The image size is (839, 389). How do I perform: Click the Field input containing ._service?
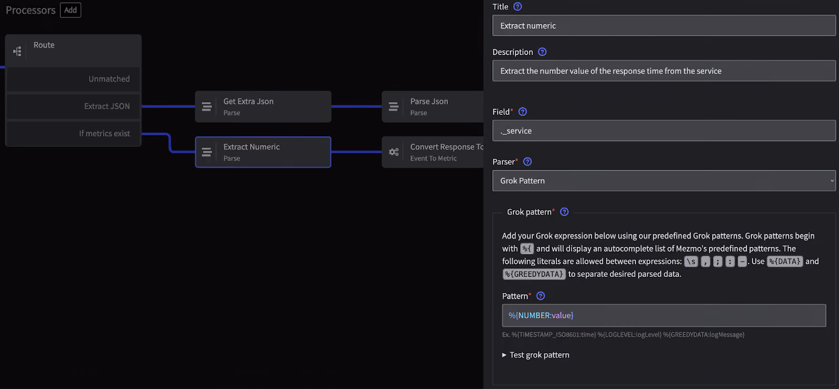pos(664,131)
